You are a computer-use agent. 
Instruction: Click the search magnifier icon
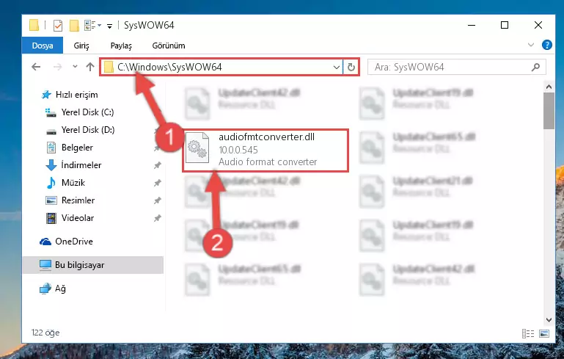point(535,67)
